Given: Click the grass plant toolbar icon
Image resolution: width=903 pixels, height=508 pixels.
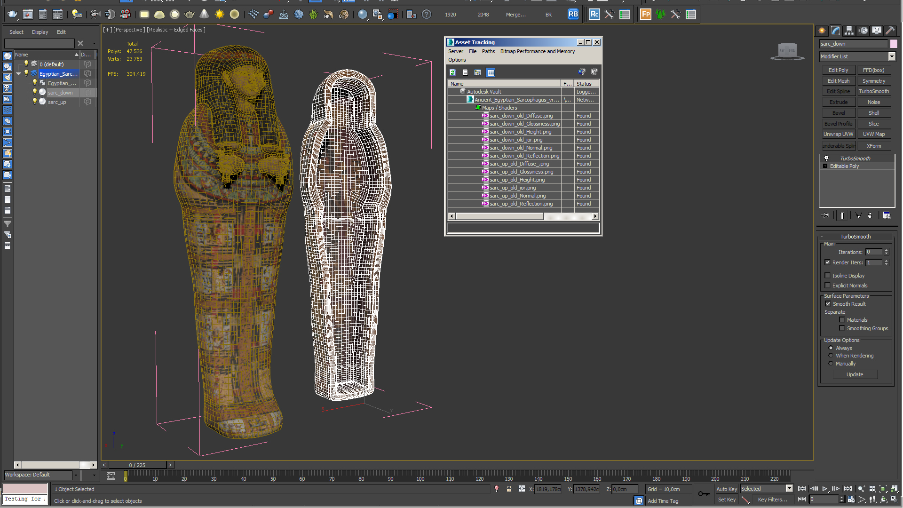Looking at the screenshot, I should [314, 15].
